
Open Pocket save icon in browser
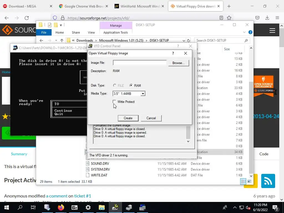click(257, 18)
